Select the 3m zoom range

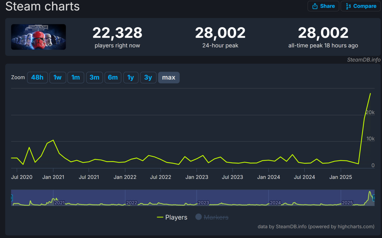pyautogui.click(x=94, y=77)
